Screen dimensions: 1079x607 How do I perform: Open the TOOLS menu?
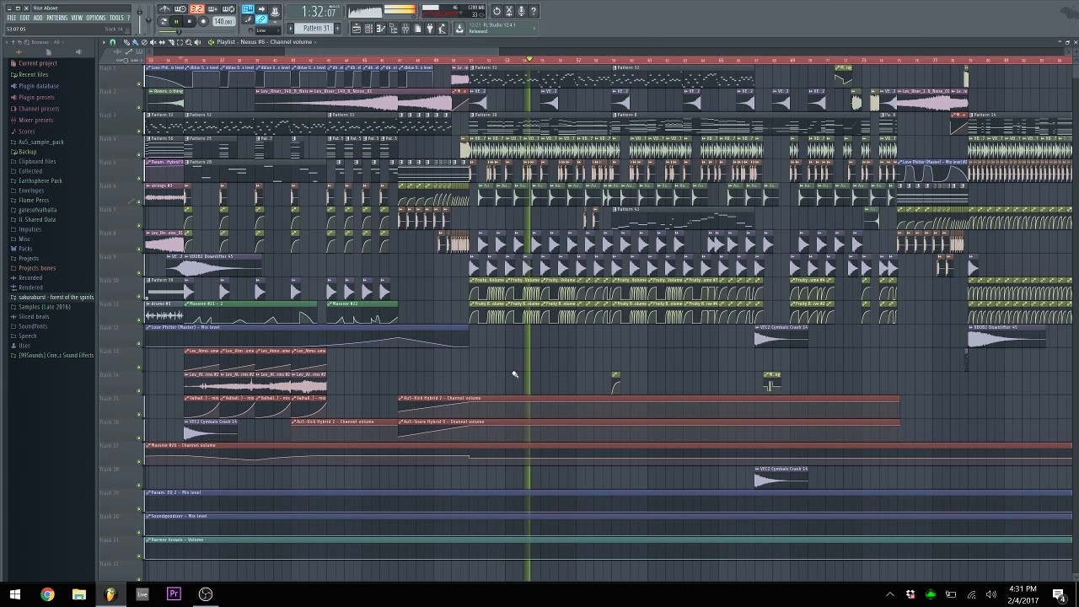[116, 18]
